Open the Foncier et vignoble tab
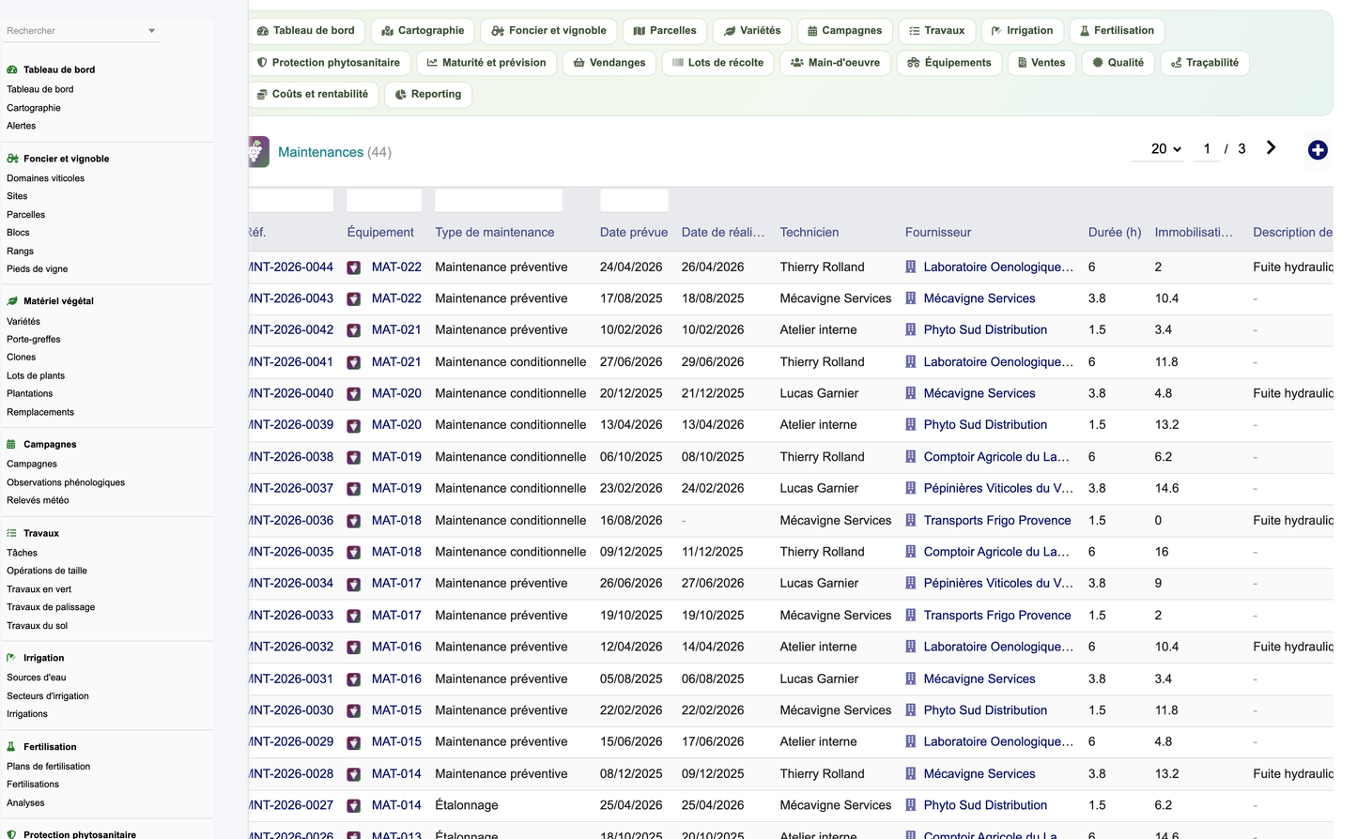1357x839 pixels. point(548,31)
